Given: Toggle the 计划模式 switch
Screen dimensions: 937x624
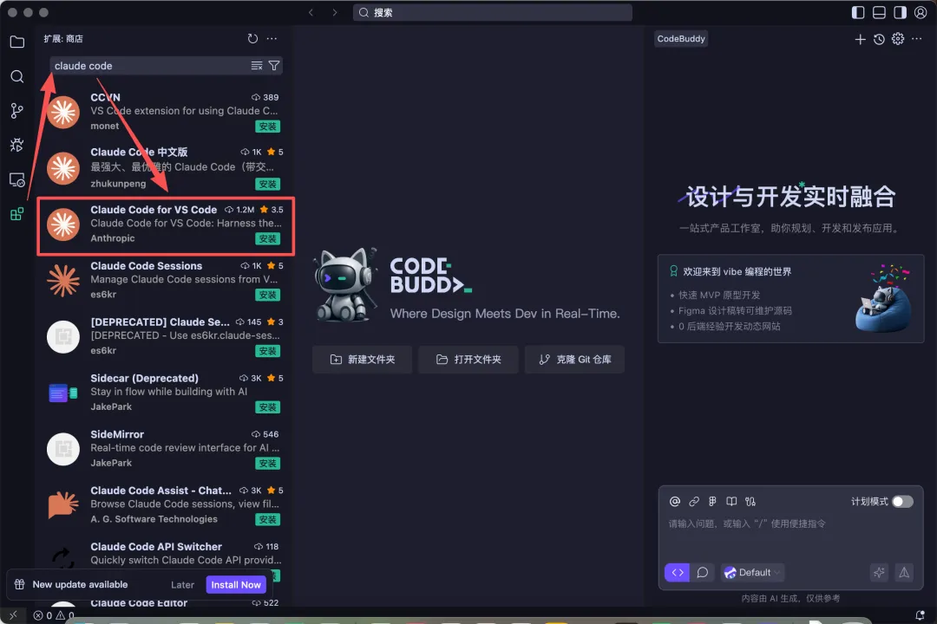Looking at the screenshot, I should [x=902, y=502].
